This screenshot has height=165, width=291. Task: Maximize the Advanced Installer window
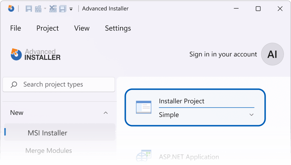[258, 9]
